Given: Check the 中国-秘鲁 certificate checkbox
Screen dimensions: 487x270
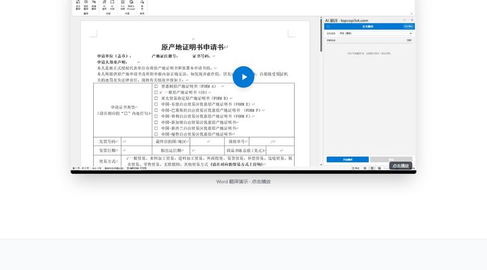Looking at the screenshot, I should click(156, 134).
